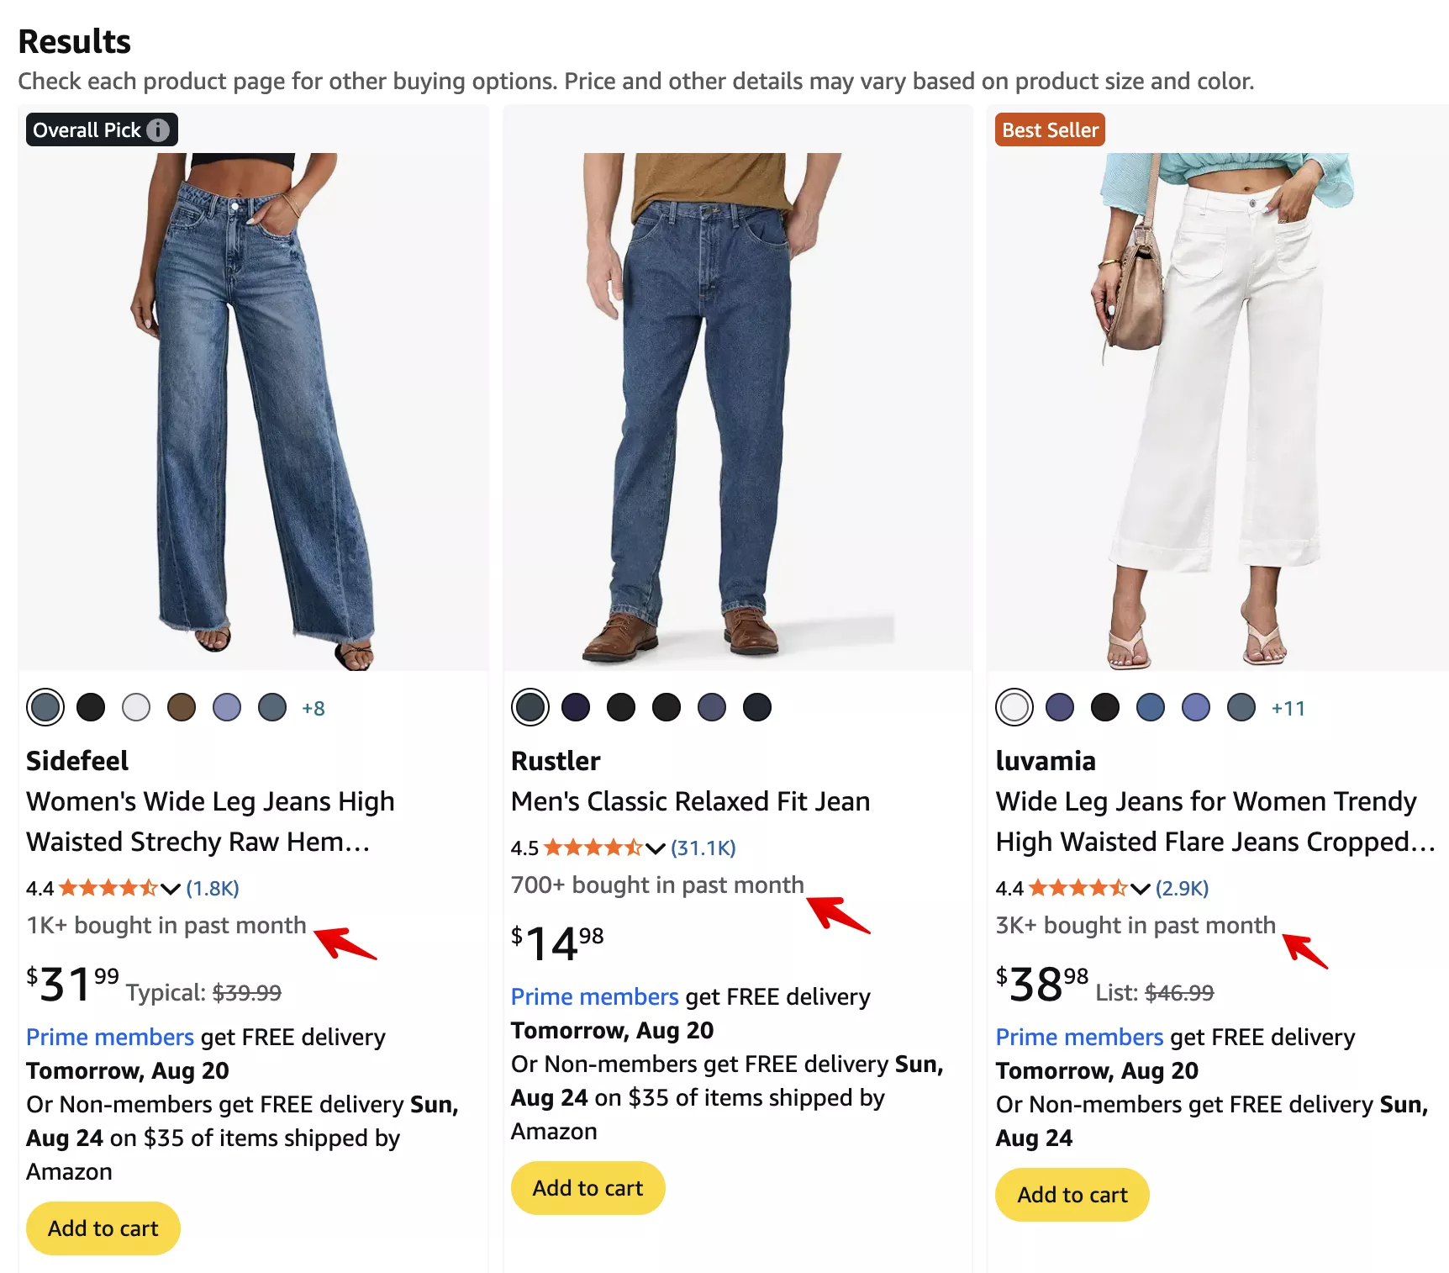1449x1273 pixels.
Task: Open the Rustler Men's Classic Relaxed Fit Jean title
Action: point(690,801)
